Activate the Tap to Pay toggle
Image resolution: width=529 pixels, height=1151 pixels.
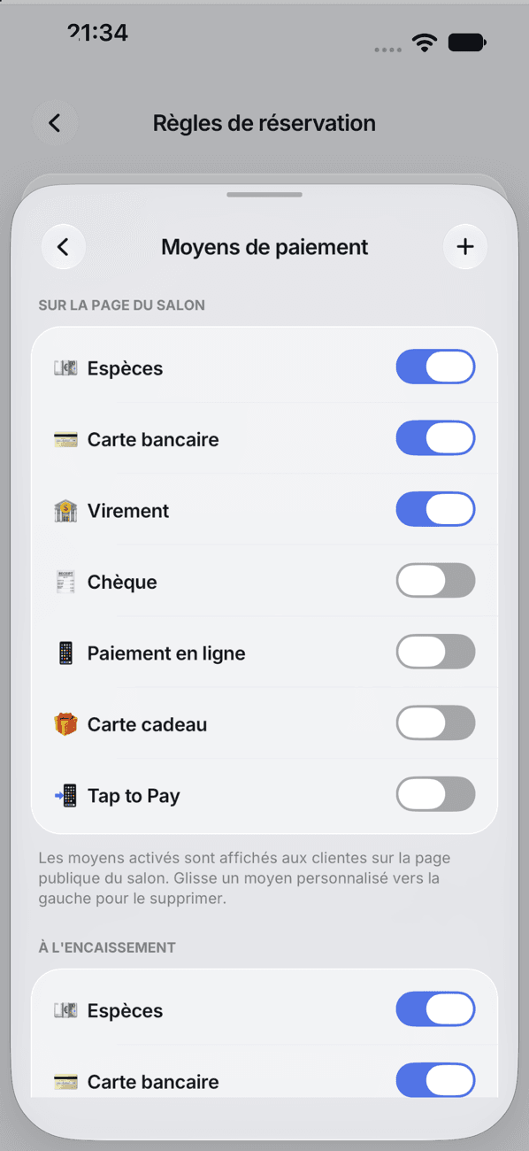435,794
